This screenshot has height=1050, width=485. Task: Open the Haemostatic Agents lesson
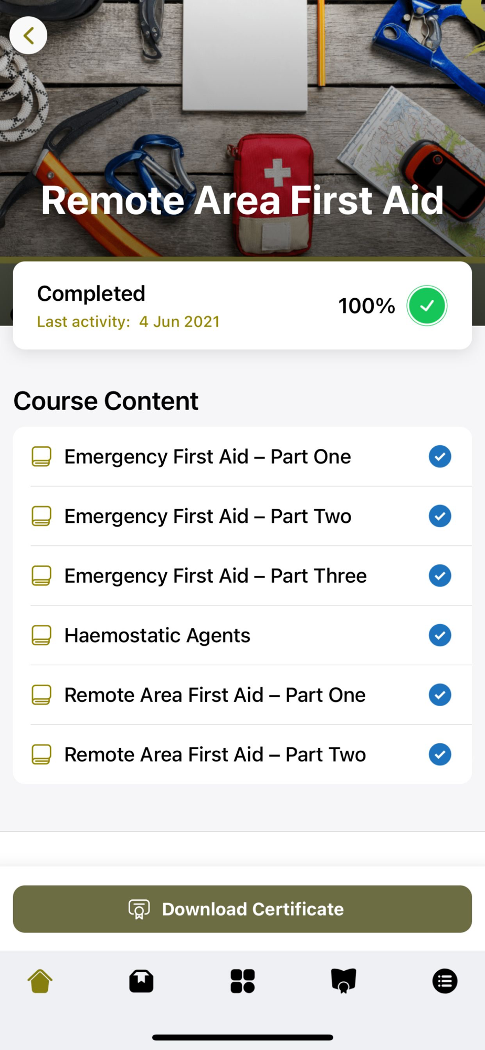tap(157, 635)
